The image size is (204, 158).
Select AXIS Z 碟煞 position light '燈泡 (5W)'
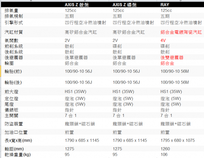(x=123, y=99)
